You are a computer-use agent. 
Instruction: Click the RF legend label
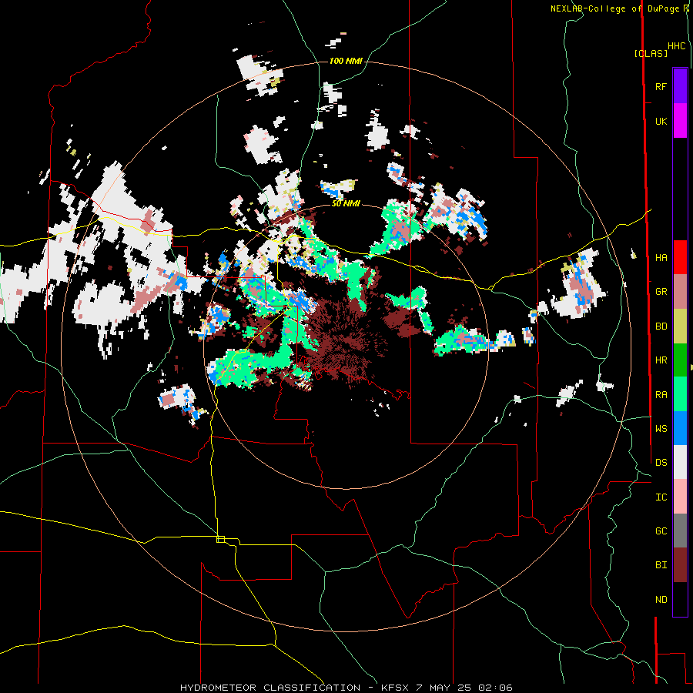[661, 86]
